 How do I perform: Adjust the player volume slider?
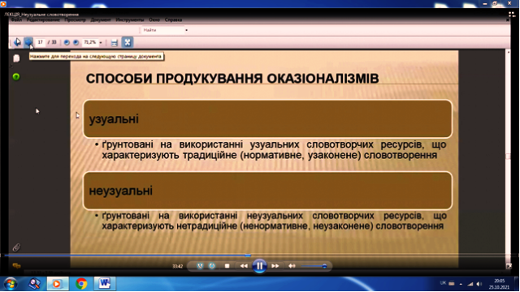(314, 266)
